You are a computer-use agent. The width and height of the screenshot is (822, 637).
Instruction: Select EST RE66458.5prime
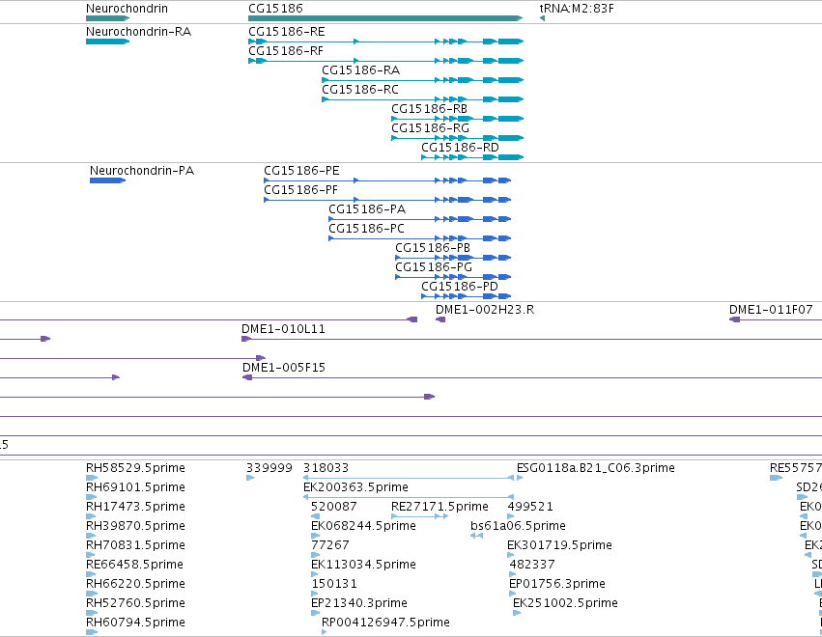coord(134,565)
